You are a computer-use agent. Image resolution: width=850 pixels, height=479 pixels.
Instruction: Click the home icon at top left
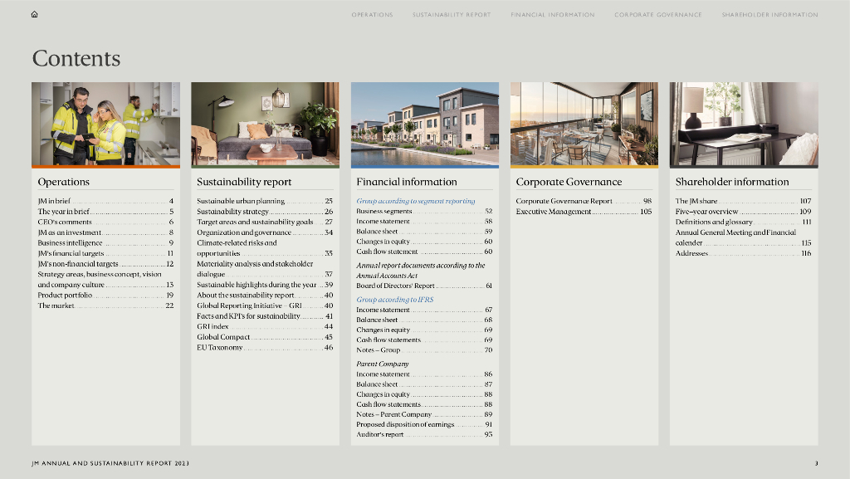pos(34,14)
